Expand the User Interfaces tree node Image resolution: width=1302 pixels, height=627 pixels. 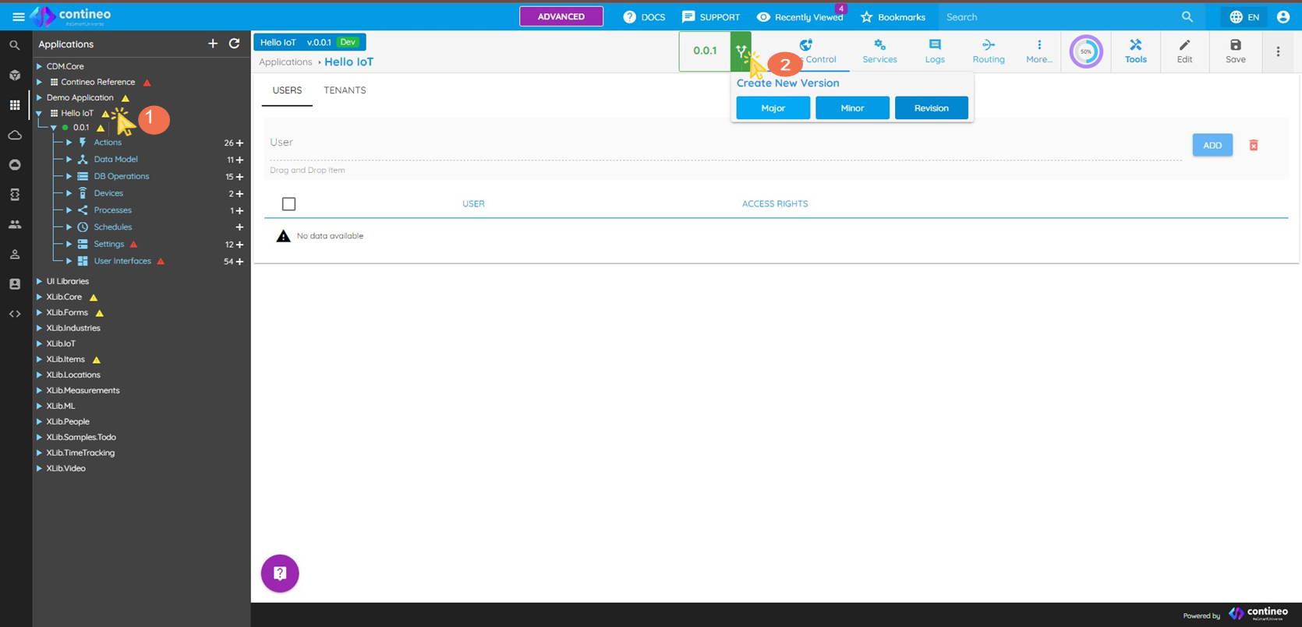[69, 262]
